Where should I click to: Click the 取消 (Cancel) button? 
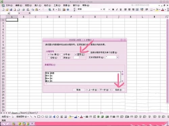[79, 90]
